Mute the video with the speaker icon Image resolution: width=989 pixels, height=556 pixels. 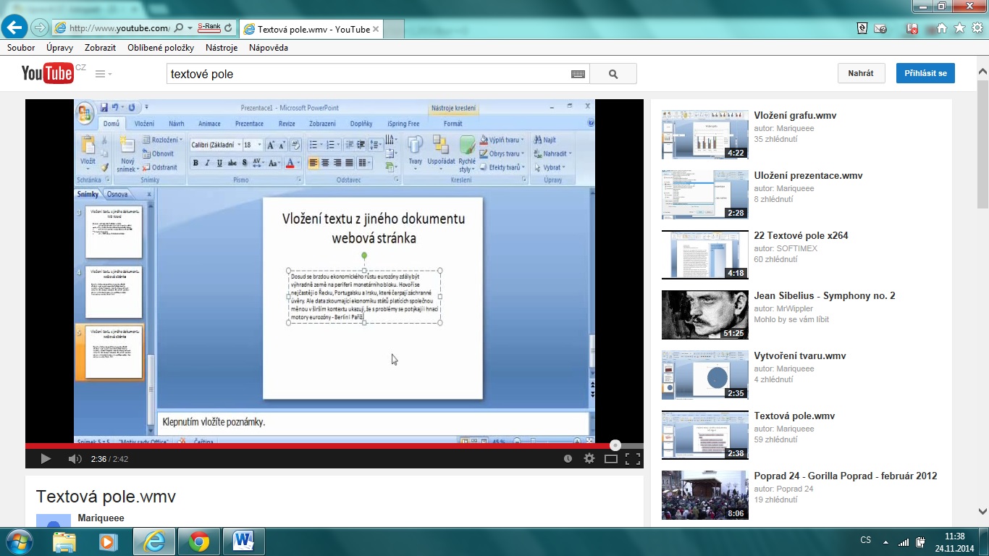(x=75, y=458)
